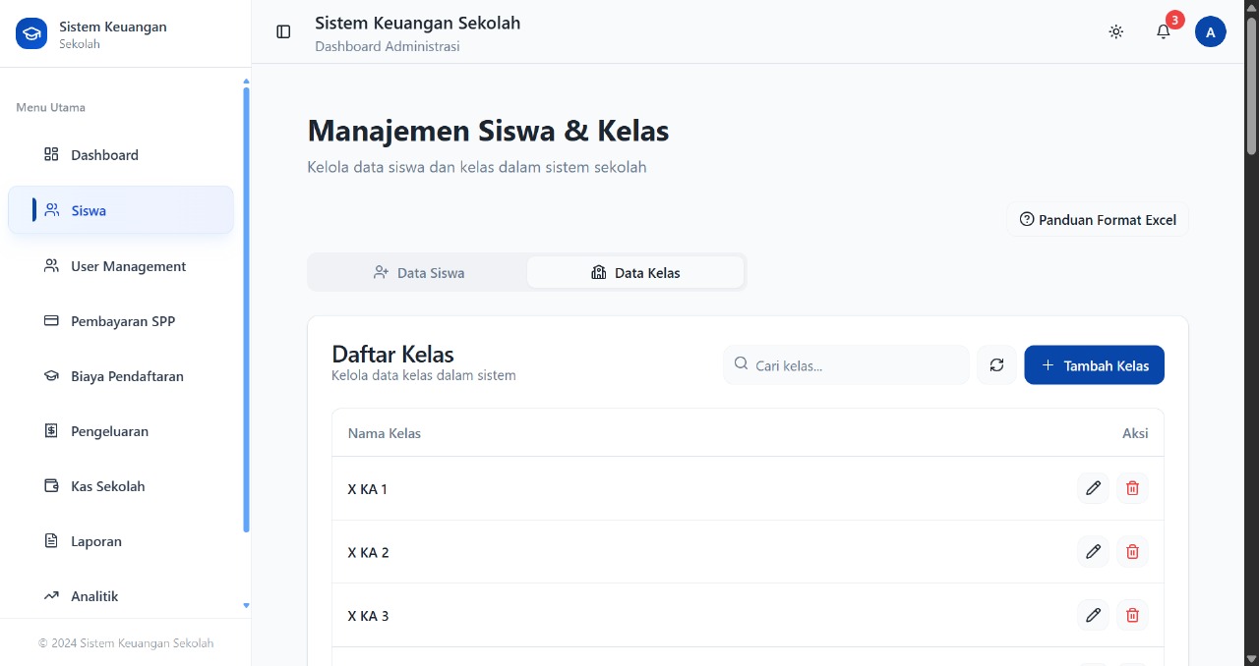Click the Daftar Kelas heading
Screen dimensions: 1259x666
pos(392,355)
